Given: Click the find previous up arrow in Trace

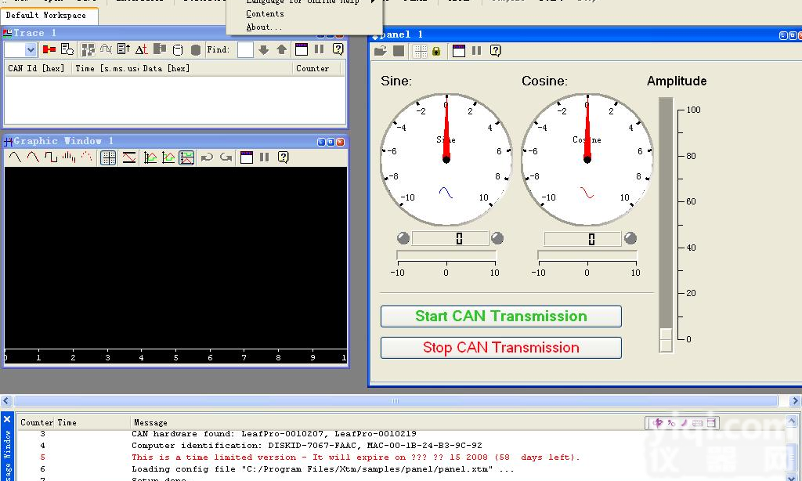Looking at the screenshot, I should 281,49.
